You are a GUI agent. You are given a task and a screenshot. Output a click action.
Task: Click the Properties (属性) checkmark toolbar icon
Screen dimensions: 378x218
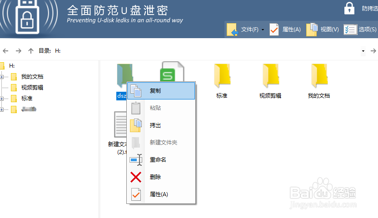(x=274, y=30)
